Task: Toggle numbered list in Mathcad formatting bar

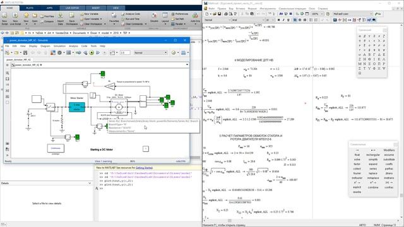Action: click(x=316, y=20)
